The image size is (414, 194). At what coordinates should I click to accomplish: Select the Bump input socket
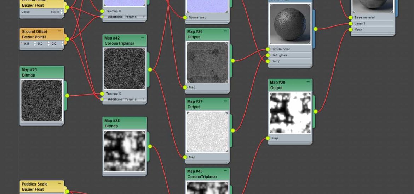coord(268,61)
